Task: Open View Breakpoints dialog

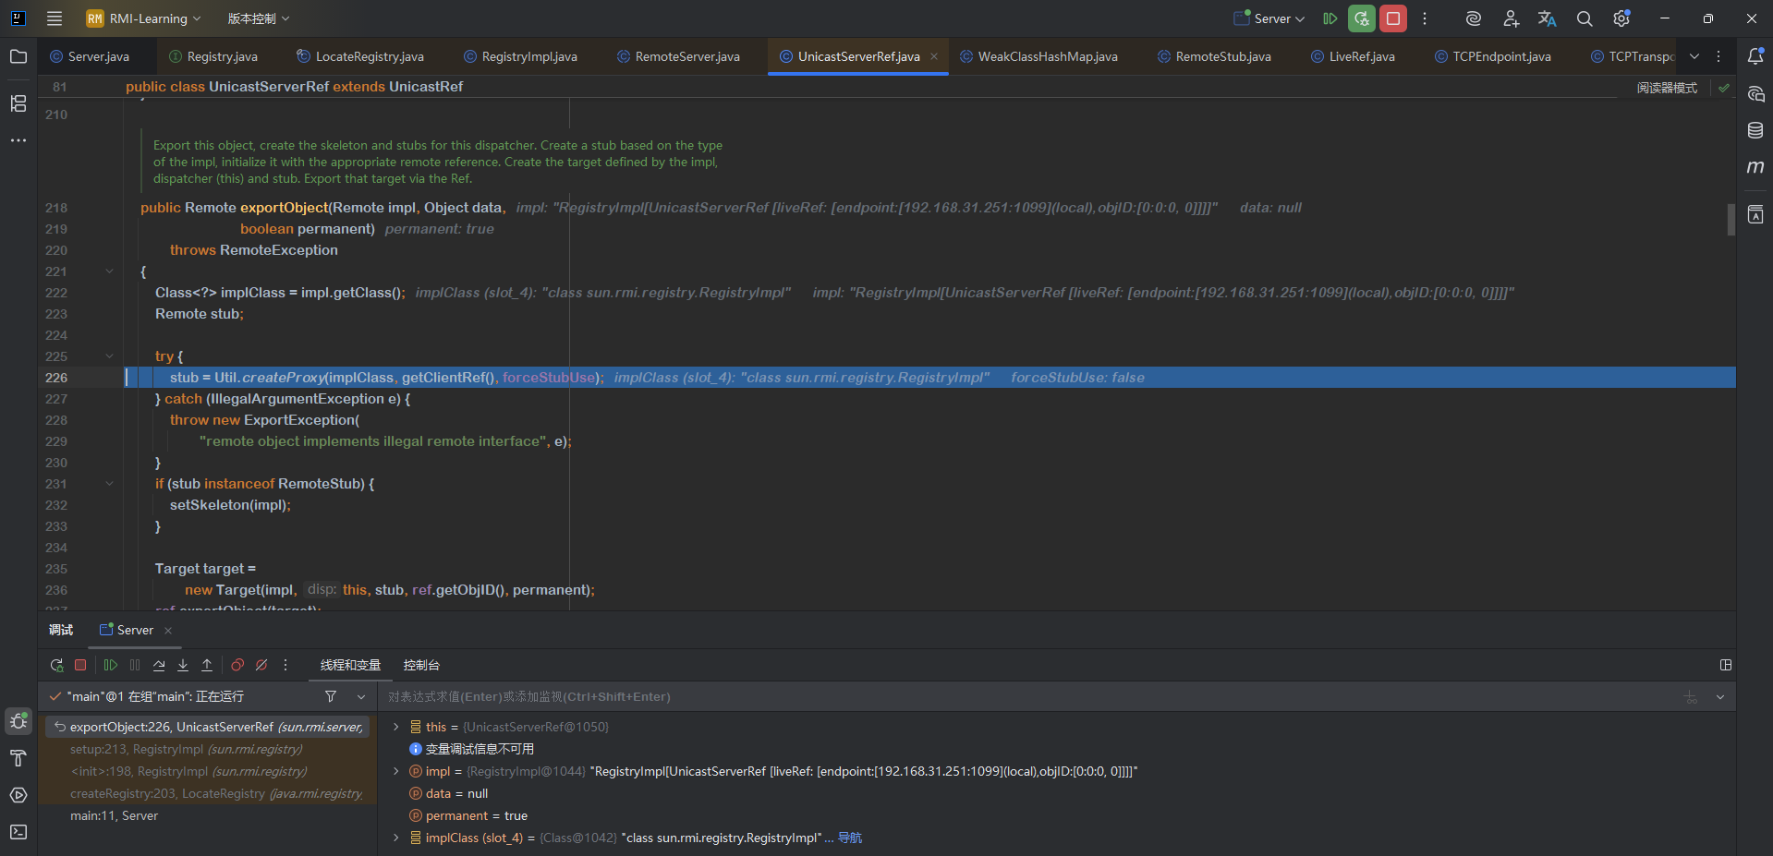Action: tap(237, 665)
